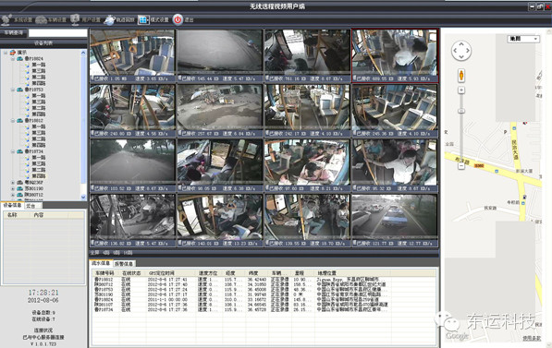This screenshot has height=348, width=552.
Task: Click the device tree scrollbar down arrow
Action: coord(83,198)
